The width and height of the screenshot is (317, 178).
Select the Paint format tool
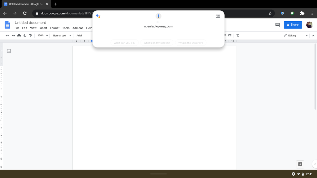click(x=30, y=36)
